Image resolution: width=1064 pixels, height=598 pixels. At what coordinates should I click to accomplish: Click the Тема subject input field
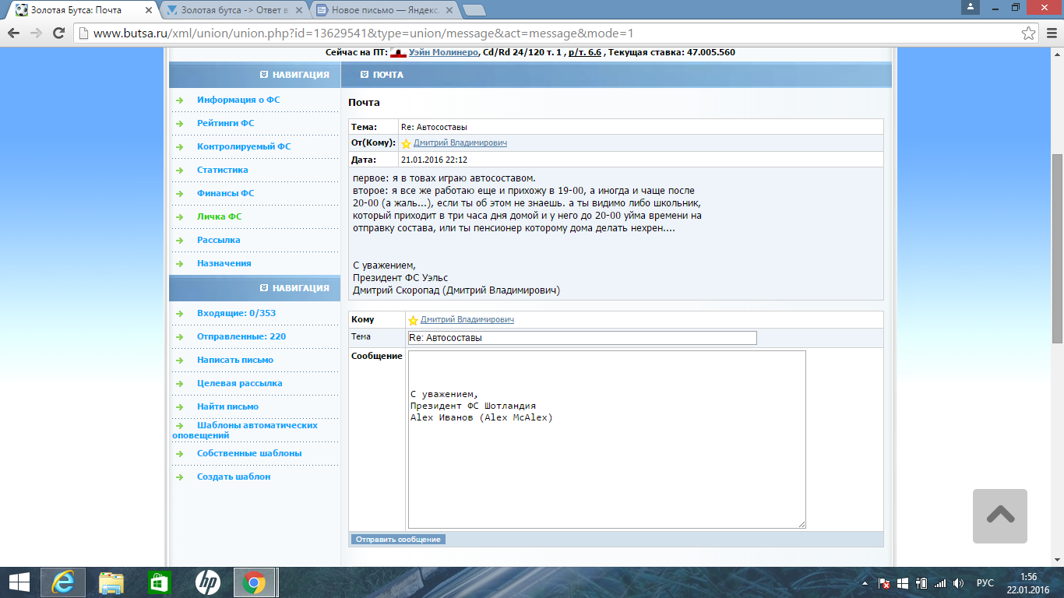coord(582,338)
